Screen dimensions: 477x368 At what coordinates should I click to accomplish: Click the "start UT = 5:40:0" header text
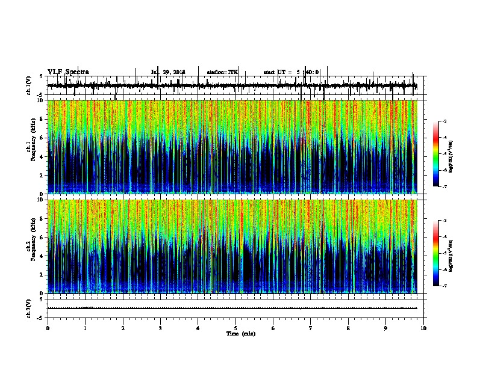pyautogui.click(x=291, y=72)
